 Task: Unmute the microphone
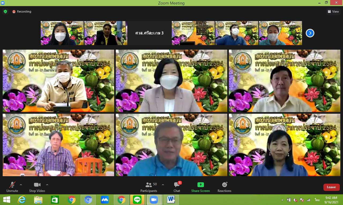click(x=12, y=187)
